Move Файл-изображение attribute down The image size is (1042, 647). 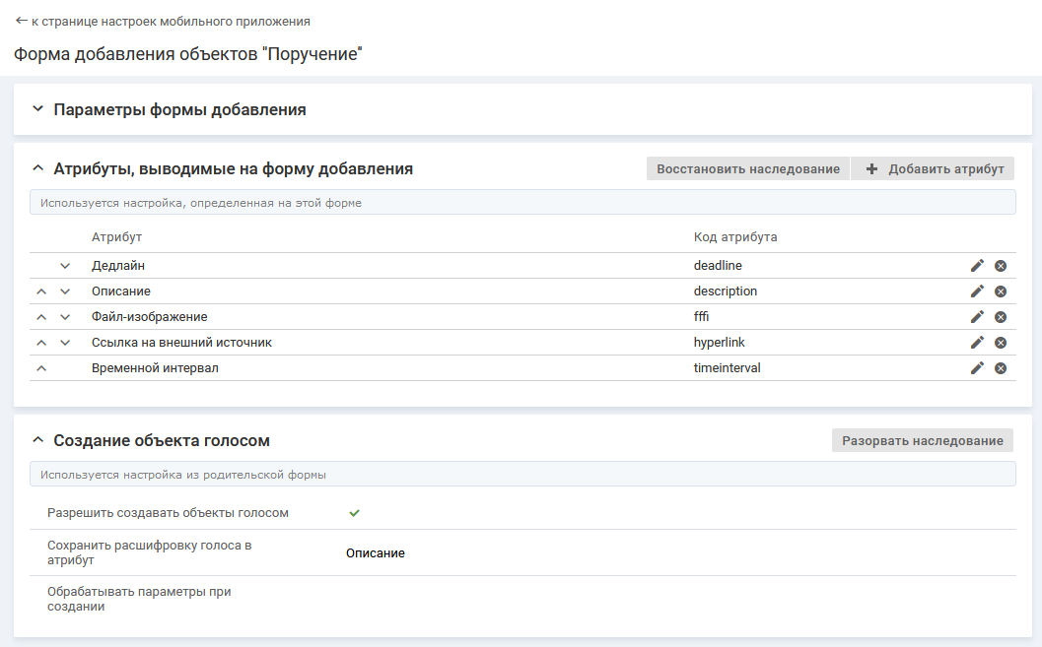click(x=65, y=317)
